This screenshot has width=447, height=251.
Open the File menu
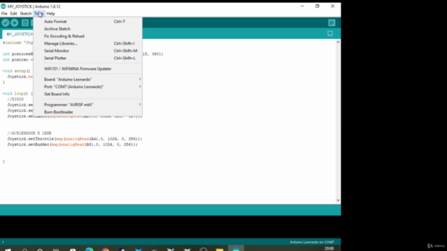[x=4, y=13]
